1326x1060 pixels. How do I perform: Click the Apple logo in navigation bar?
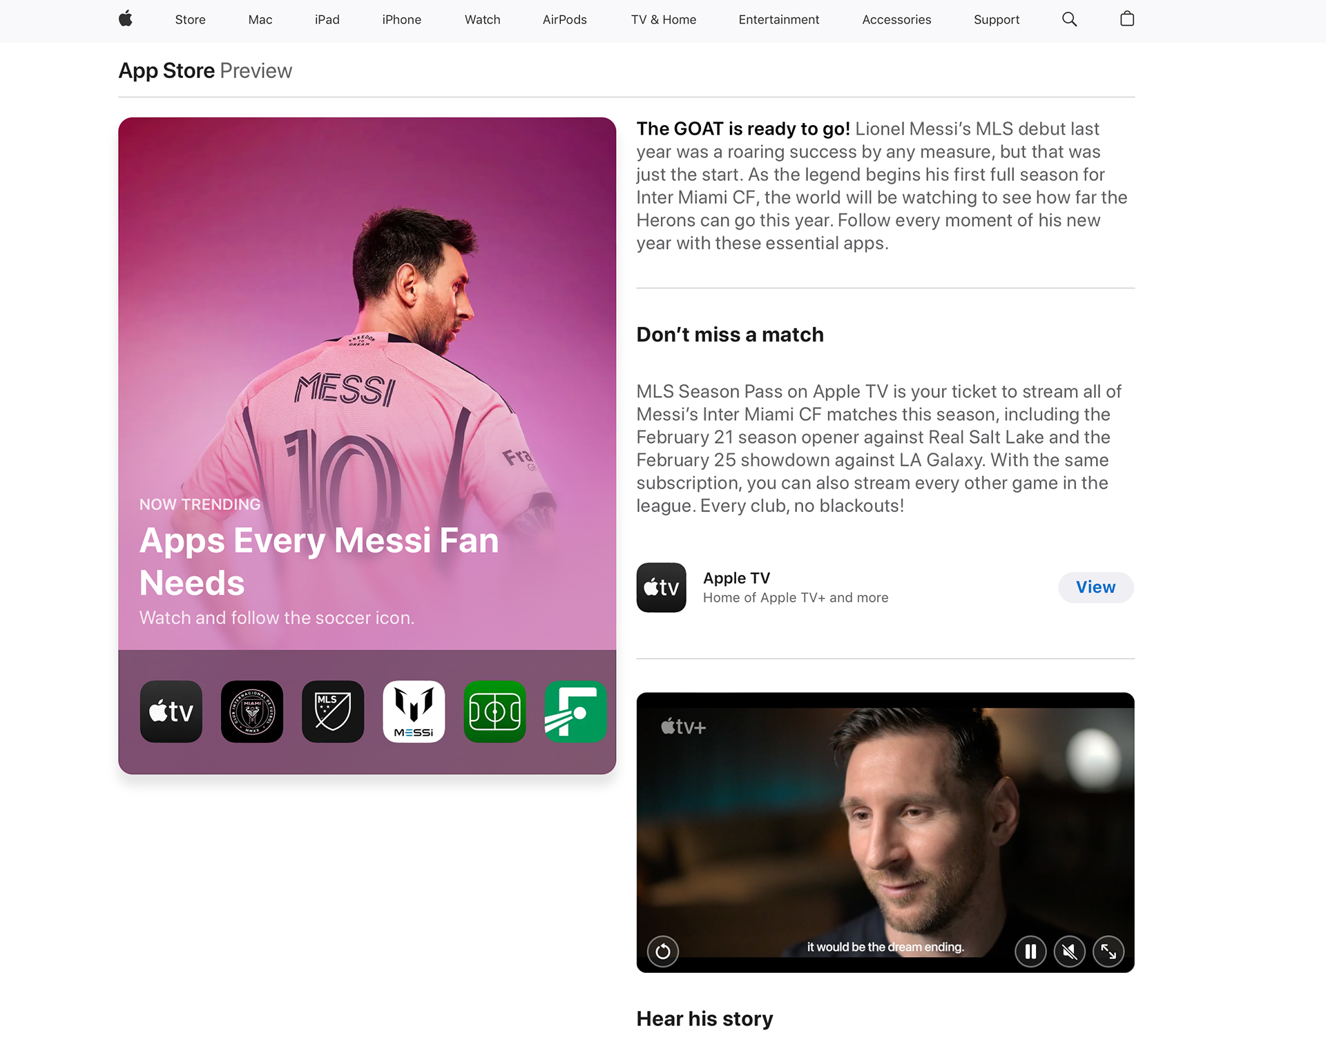point(126,19)
